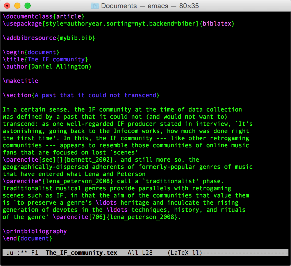Click the \maketitle command
Viewport: 291px width, 266px height.
click(x=20, y=81)
